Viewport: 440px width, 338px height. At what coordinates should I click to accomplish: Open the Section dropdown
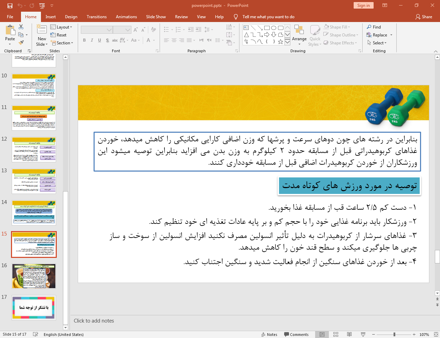62,43
